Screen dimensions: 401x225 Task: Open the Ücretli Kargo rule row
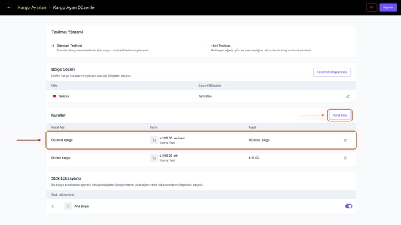(201, 158)
